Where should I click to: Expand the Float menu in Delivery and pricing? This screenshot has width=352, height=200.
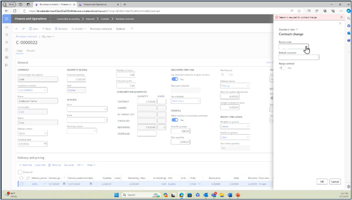click(91, 165)
